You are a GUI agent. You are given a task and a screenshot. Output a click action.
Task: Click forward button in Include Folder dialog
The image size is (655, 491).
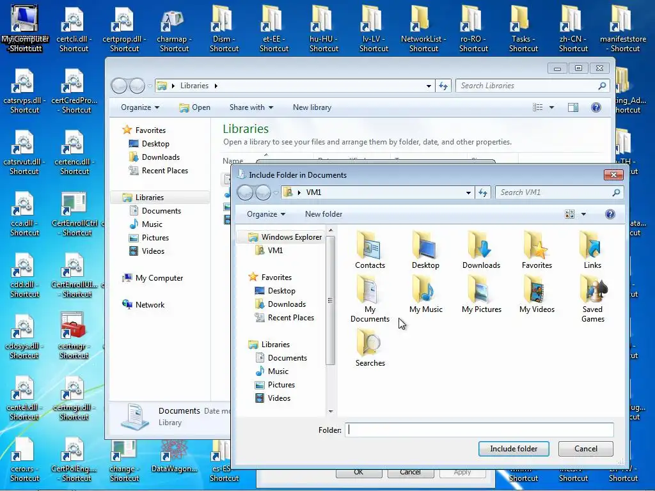pyautogui.click(x=263, y=192)
